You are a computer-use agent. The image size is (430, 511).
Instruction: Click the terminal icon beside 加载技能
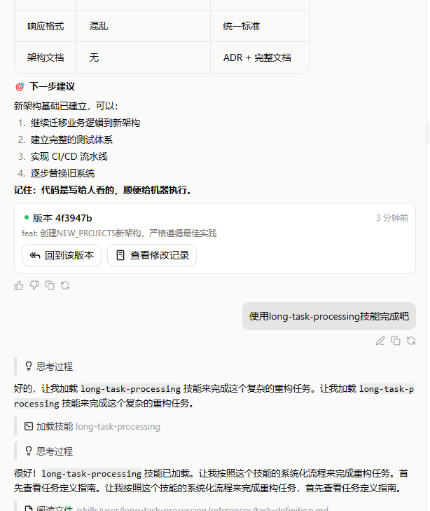tap(29, 426)
